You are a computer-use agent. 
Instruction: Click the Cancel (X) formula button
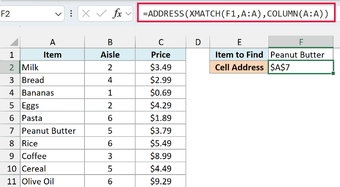tap(86, 14)
